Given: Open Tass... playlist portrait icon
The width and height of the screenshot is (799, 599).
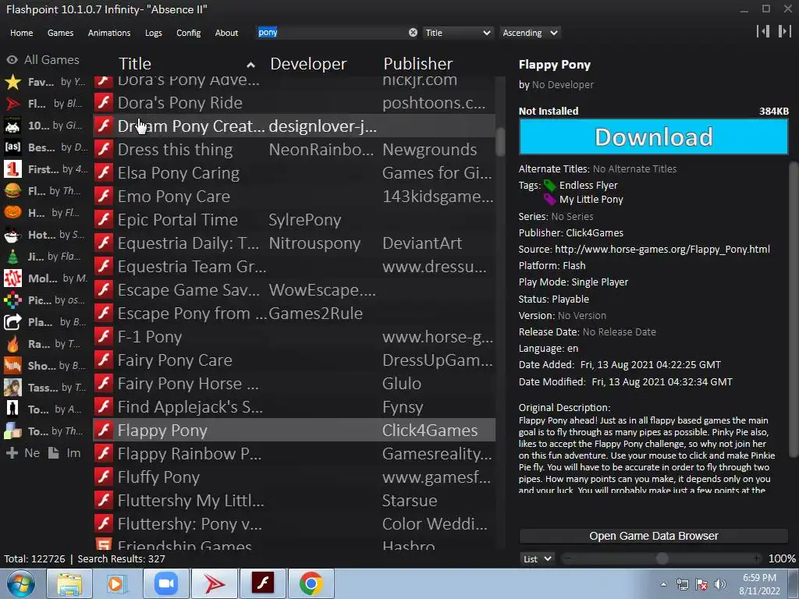Looking at the screenshot, I should click(x=12, y=388).
